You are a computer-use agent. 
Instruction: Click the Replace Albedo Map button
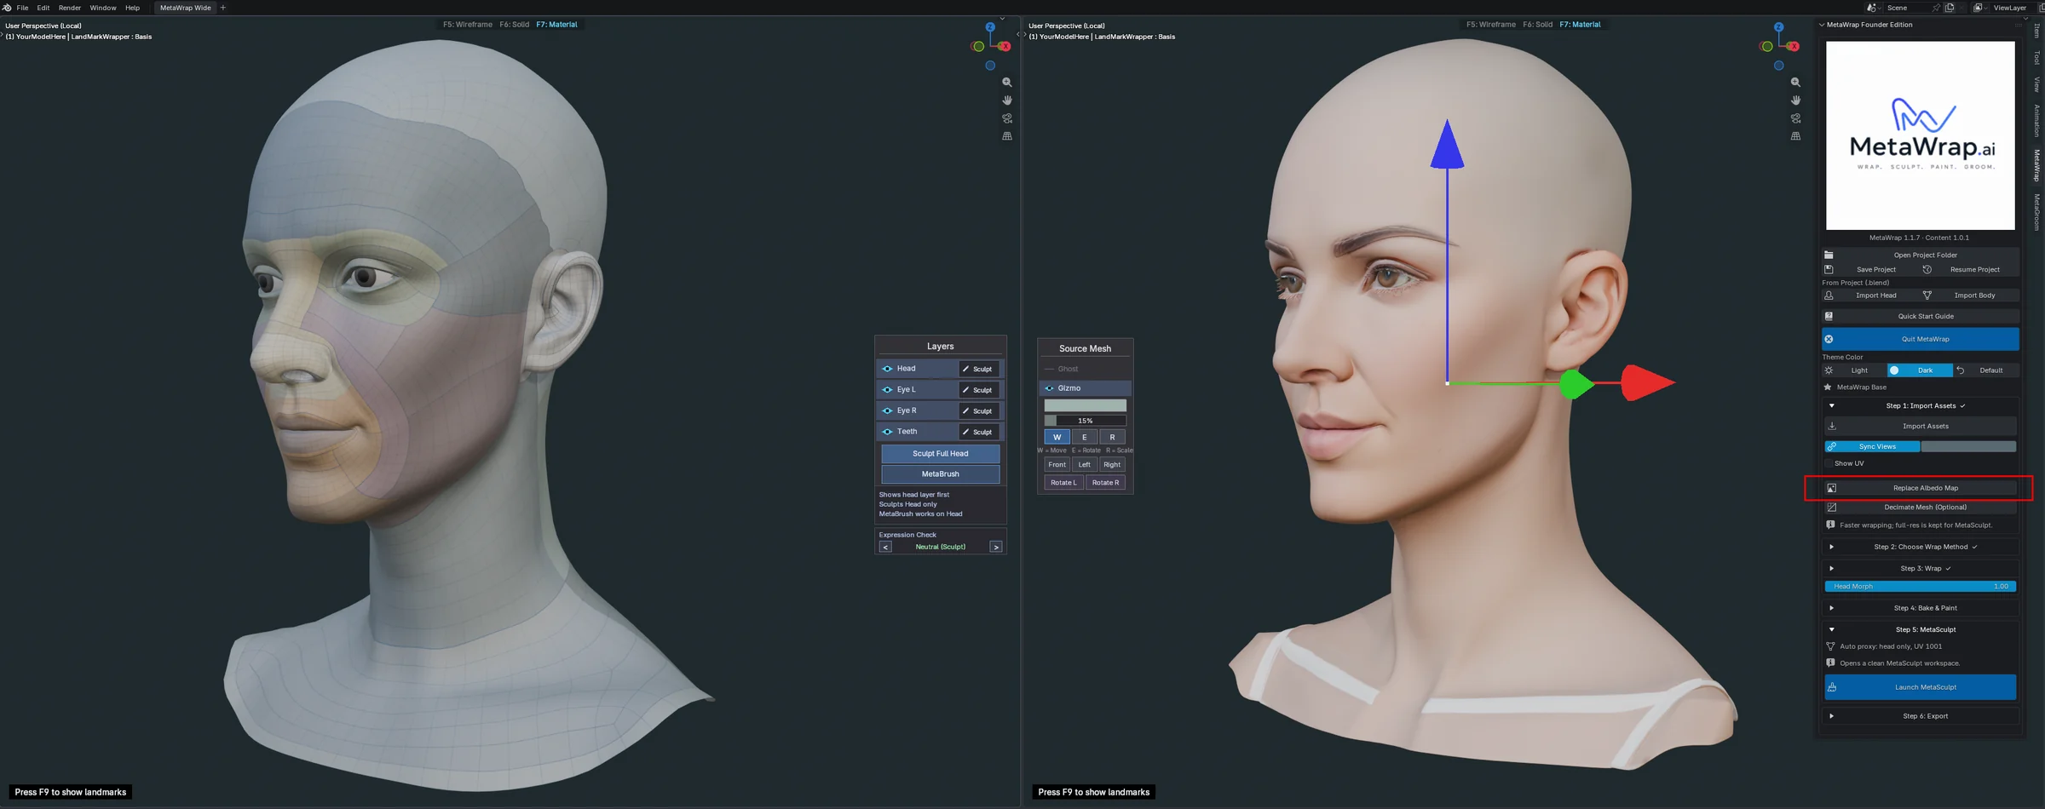pyautogui.click(x=1921, y=488)
